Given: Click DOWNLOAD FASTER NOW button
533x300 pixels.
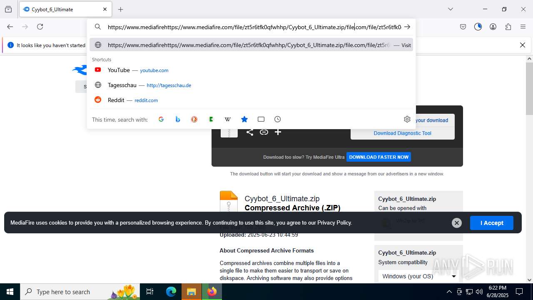Looking at the screenshot, I should point(379,157).
